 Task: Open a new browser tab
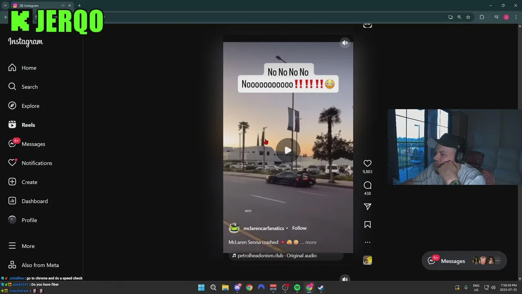pos(79,6)
